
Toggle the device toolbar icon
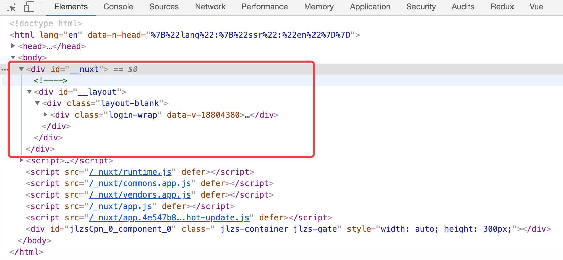[29, 7]
